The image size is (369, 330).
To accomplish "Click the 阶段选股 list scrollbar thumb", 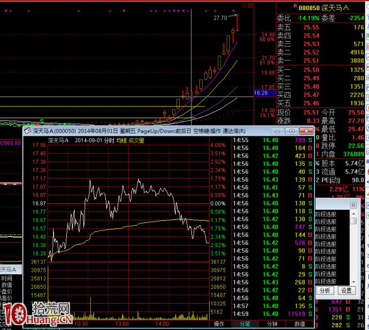I will [x=353, y=221].
